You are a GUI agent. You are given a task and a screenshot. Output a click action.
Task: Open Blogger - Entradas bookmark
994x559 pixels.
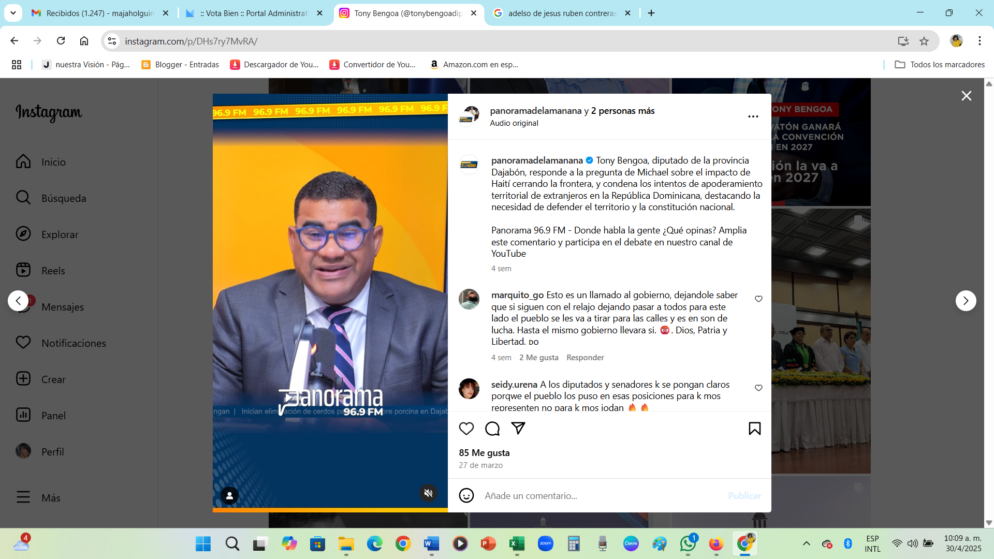pos(180,65)
